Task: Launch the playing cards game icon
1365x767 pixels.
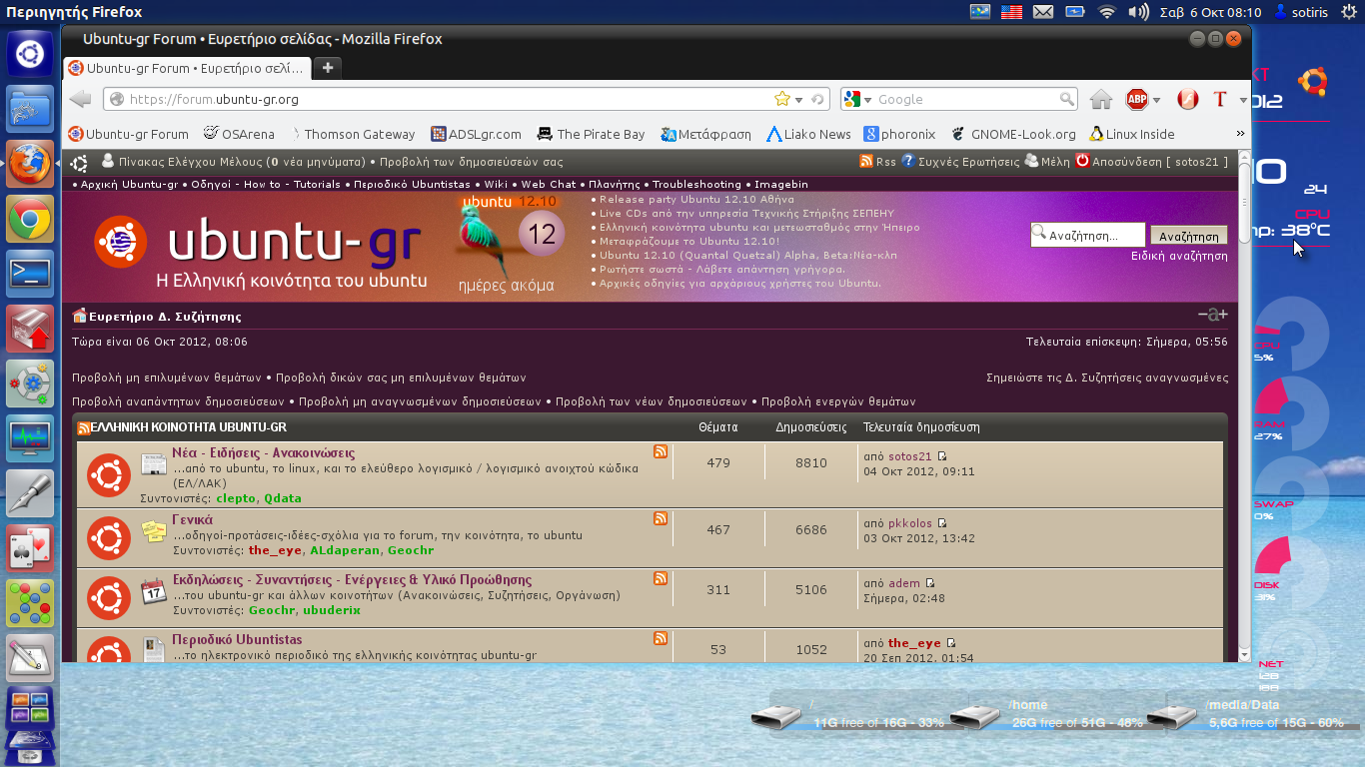Action: point(29,548)
